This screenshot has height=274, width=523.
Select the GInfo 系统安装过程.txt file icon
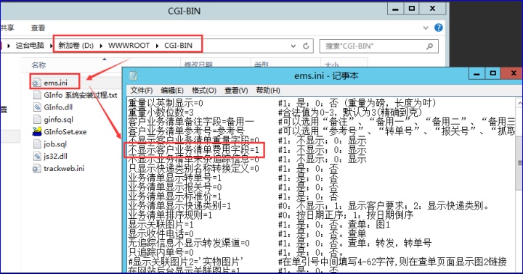pos(37,95)
